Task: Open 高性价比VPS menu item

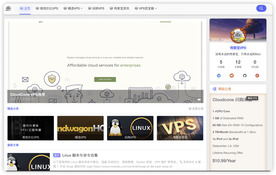Action: (47, 8)
